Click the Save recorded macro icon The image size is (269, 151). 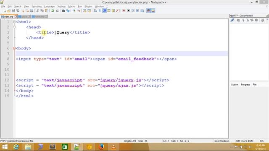click(x=142, y=11)
